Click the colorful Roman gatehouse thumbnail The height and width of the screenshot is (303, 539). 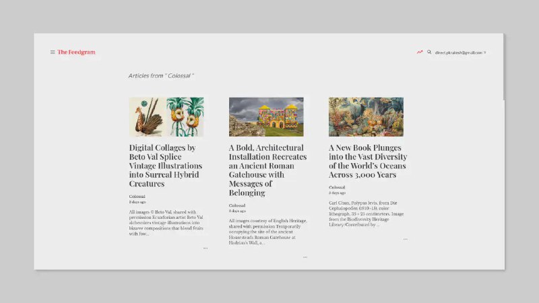(x=266, y=117)
